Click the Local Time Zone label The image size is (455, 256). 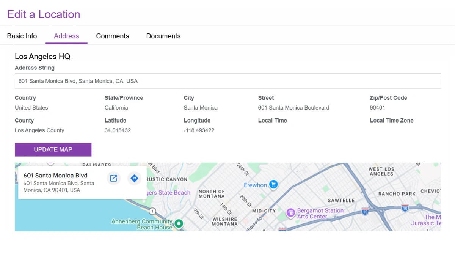(x=392, y=121)
